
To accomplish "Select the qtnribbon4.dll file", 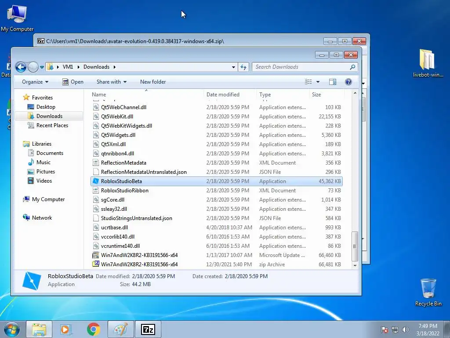I will 117,154.
